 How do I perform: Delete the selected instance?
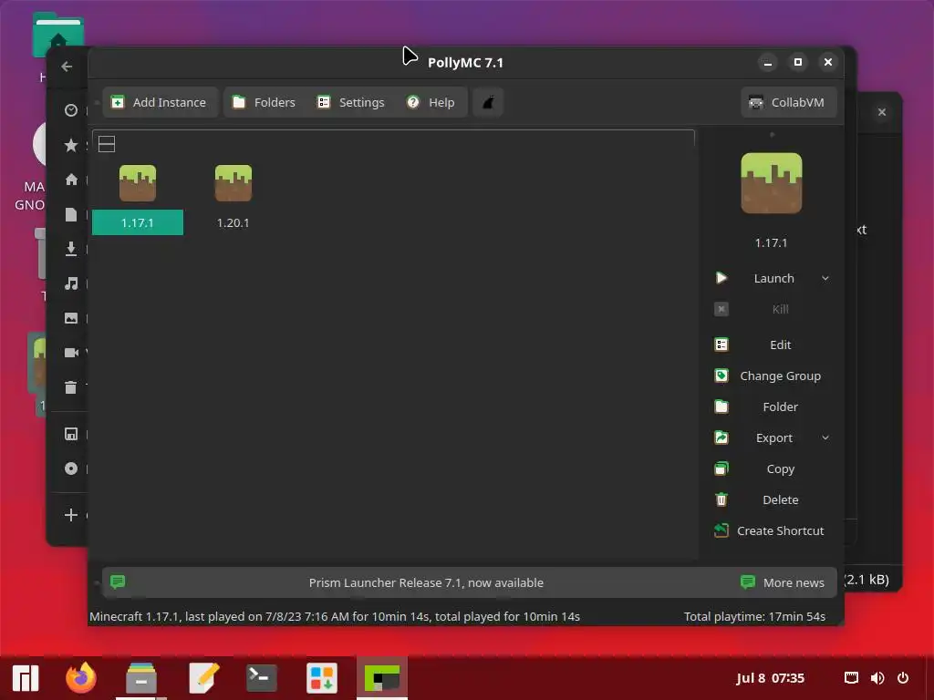click(x=772, y=500)
